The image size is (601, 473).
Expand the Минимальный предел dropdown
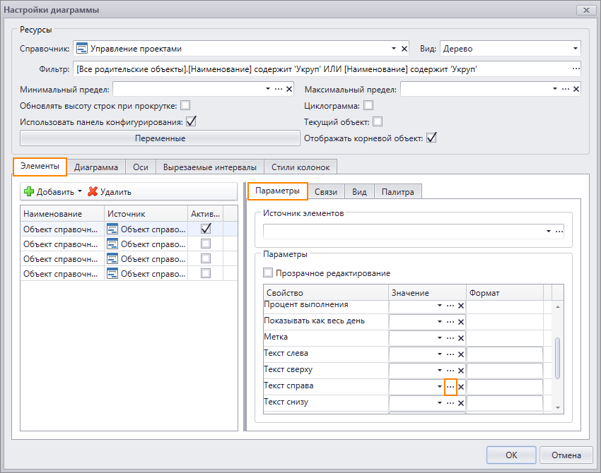click(x=268, y=89)
